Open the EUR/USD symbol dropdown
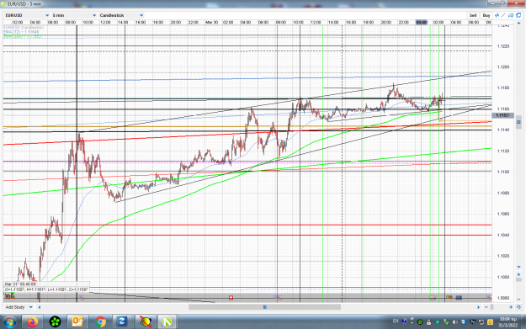This screenshot has width=526, height=329. 27,15
